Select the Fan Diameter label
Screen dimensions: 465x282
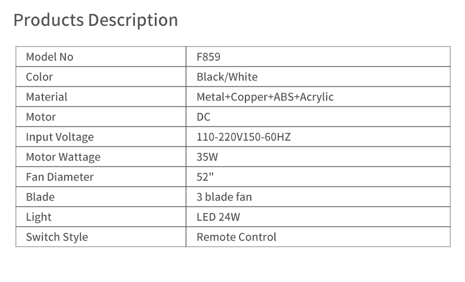tap(59, 177)
